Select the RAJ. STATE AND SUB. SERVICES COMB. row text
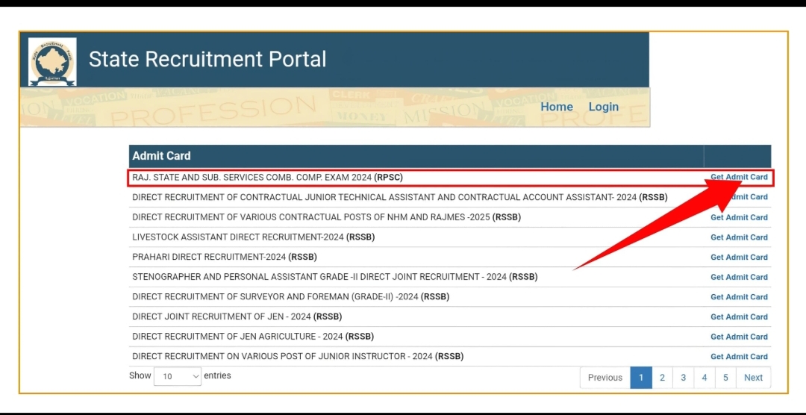 tap(267, 177)
